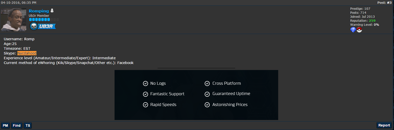394x130 pixels.
Task: Open Romping's profile via the username link
Action: click(x=39, y=11)
